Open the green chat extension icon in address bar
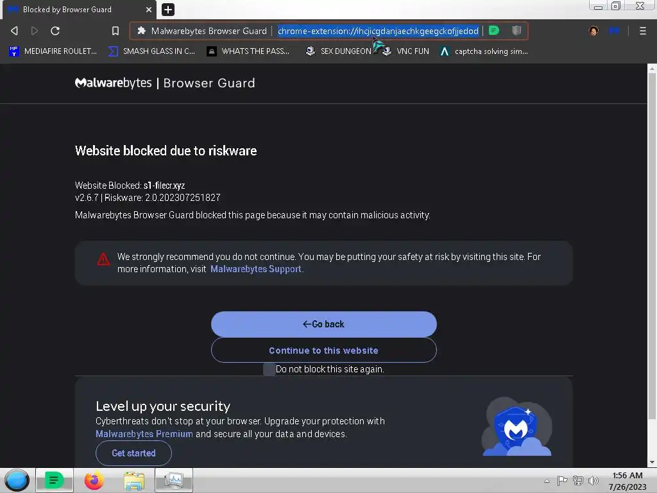The image size is (657, 493). point(494,31)
